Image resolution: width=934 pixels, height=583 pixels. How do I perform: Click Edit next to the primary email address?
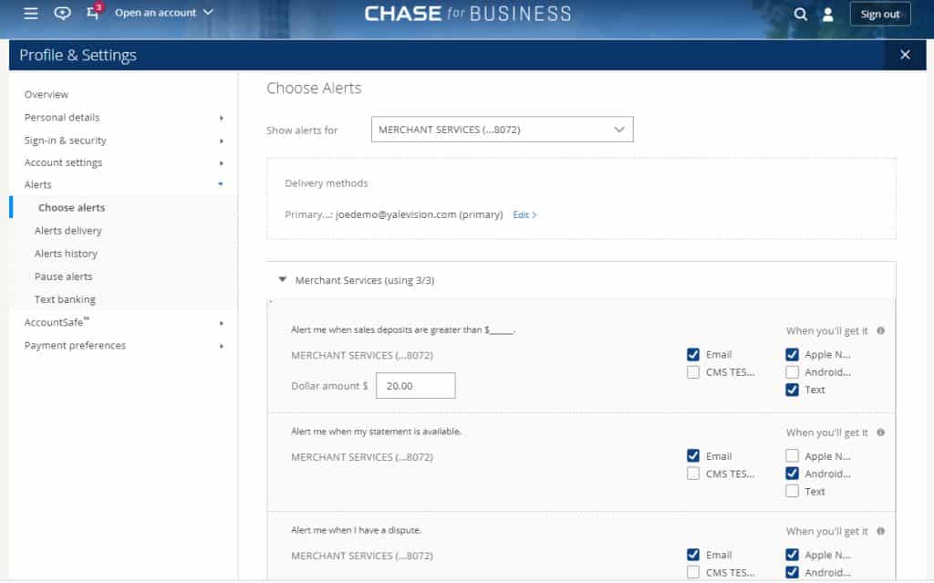pyautogui.click(x=523, y=214)
